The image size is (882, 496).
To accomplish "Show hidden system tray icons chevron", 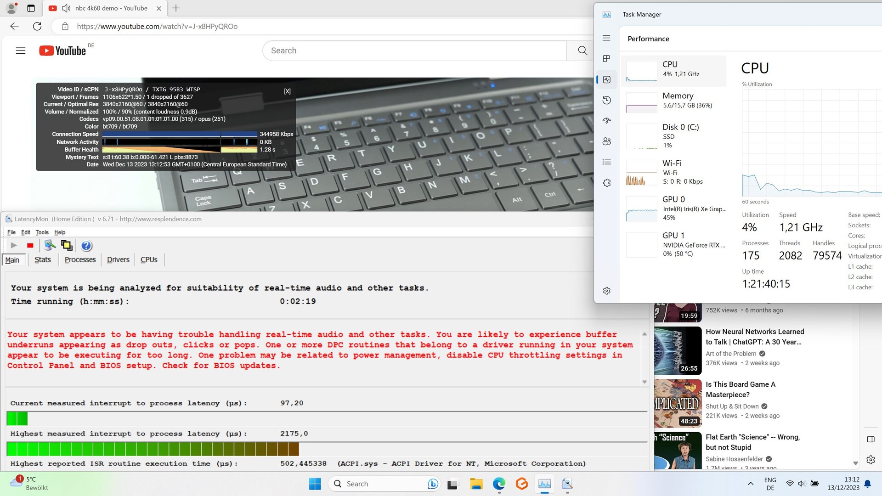I will click(x=750, y=484).
